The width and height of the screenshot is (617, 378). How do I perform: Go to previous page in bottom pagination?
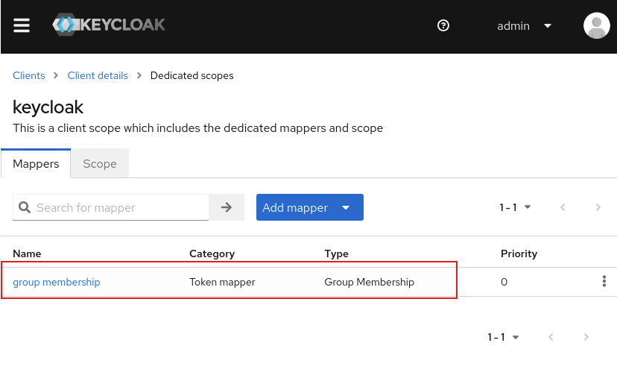tap(551, 337)
